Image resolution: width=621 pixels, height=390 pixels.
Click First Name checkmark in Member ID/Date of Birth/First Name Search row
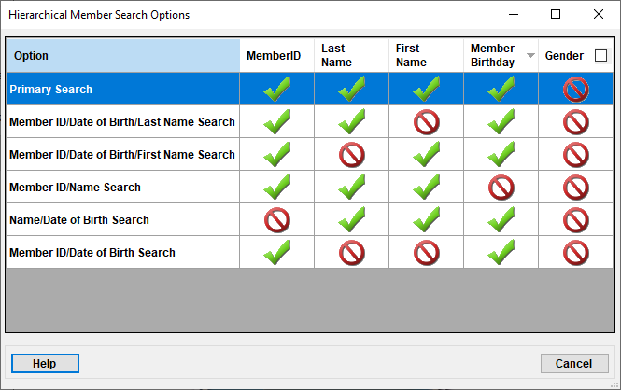pyautogui.click(x=426, y=154)
